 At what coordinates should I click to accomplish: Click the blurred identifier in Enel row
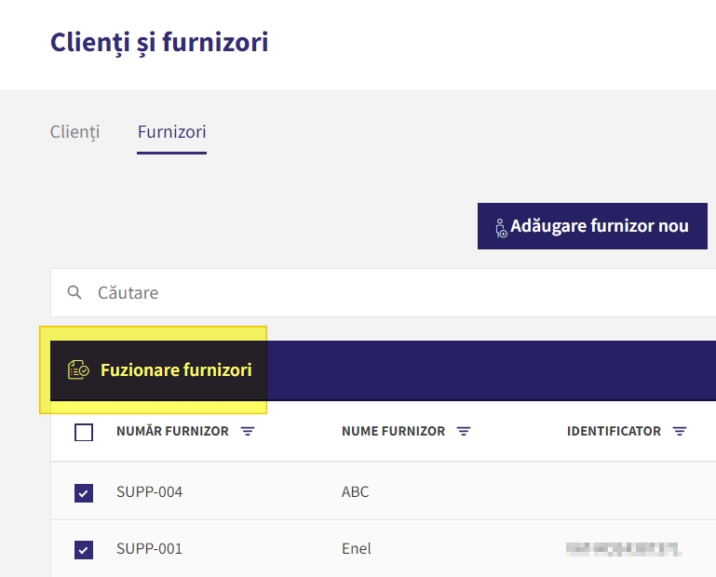coord(624,549)
